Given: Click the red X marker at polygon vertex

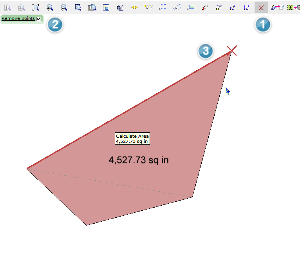Looking at the screenshot, I should [231, 51].
